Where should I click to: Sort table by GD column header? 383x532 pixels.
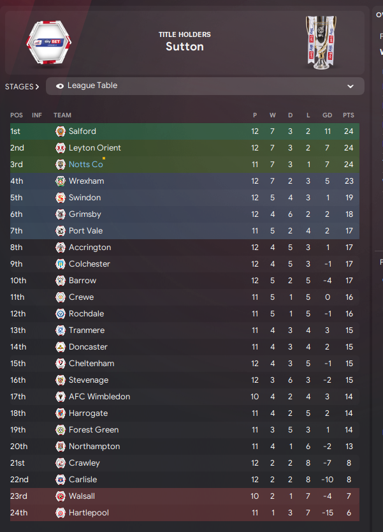[x=327, y=115]
